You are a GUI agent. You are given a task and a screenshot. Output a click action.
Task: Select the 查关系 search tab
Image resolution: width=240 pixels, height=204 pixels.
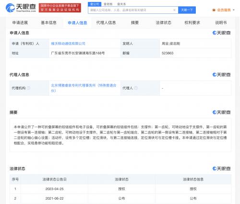(x=121, y=4)
